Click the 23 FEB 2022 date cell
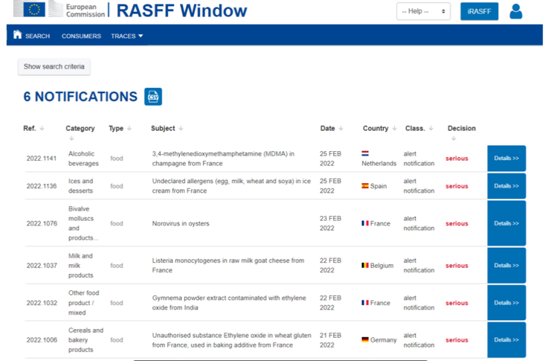This screenshot has height=361, width=545. pos(330,223)
